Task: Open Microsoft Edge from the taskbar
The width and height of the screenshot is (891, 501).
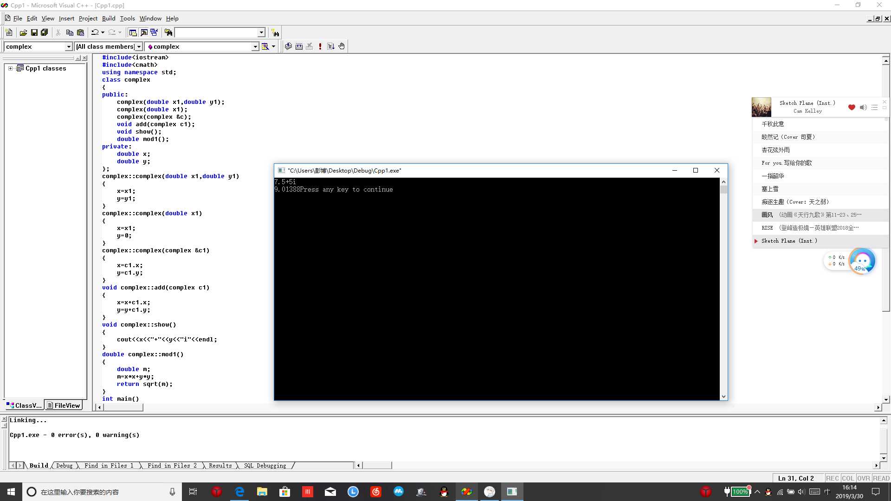Action: pyautogui.click(x=239, y=492)
